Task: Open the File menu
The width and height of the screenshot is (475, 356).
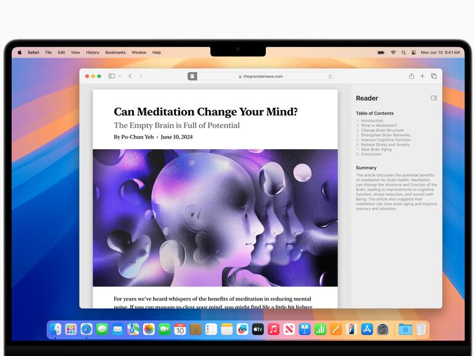Action: click(49, 52)
